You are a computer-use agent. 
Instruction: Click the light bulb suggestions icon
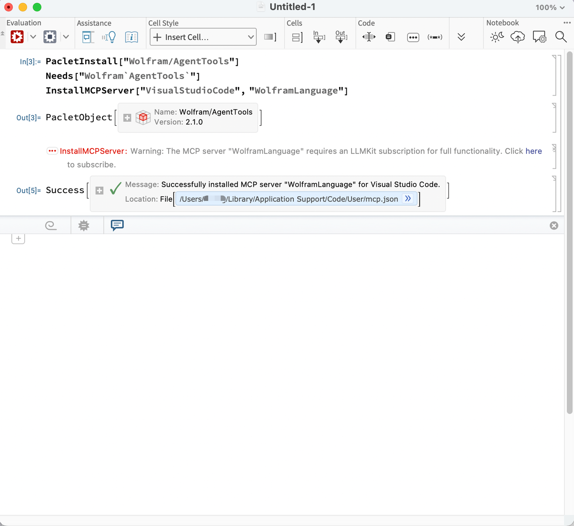tap(109, 37)
